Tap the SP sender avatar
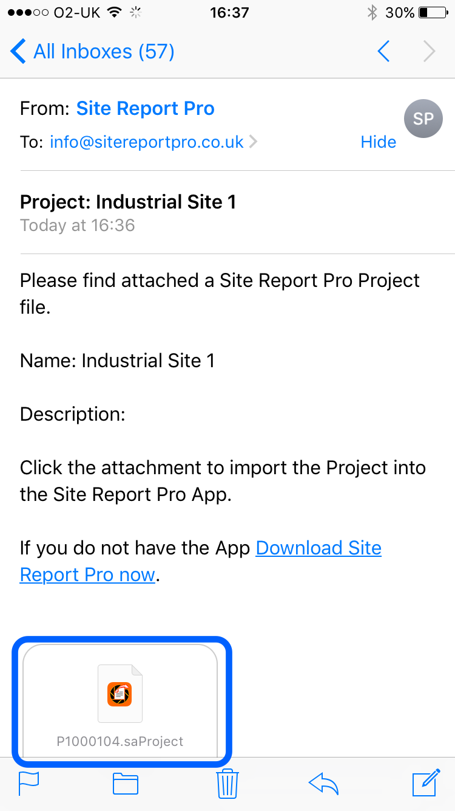455x811 pixels. click(423, 119)
